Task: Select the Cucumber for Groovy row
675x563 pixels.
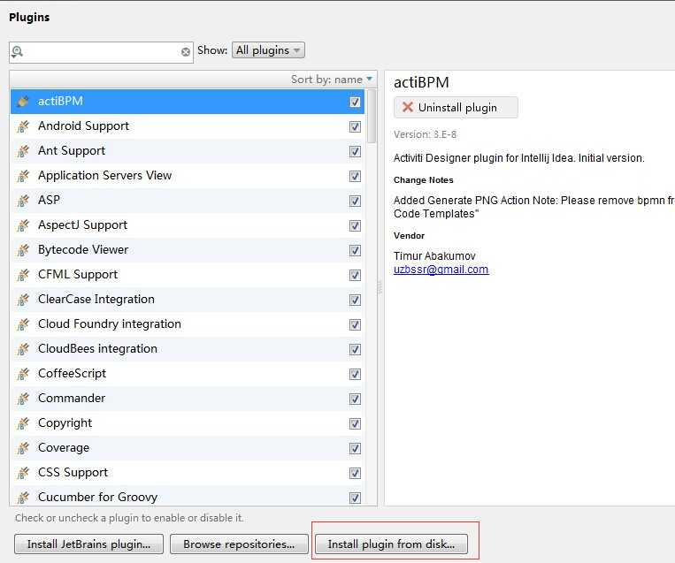Action: [188, 496]
